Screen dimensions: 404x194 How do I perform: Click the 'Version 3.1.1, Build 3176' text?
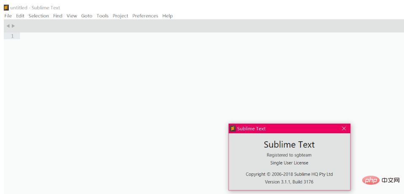[289, 182]
